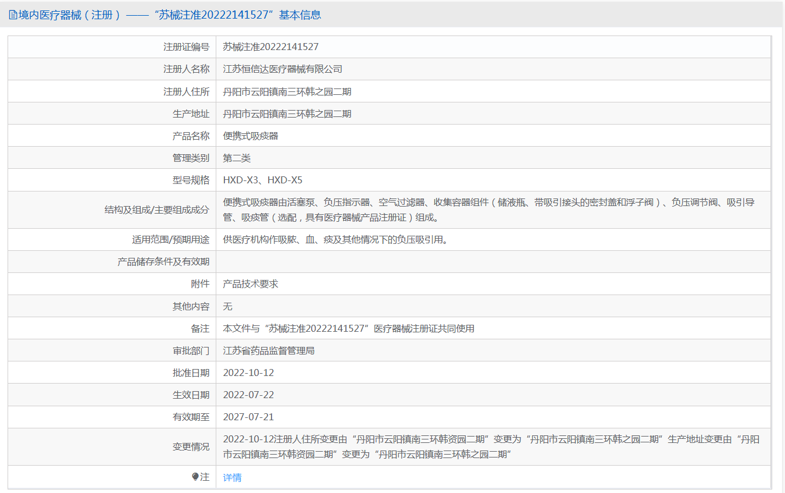Click the 生产地址 address value

tap(287, 114)
